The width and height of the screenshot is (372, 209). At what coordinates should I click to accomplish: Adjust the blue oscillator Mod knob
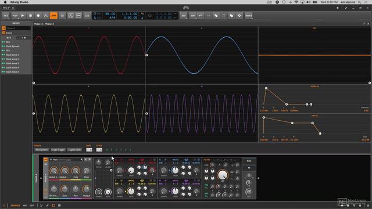tap(175, 170)
